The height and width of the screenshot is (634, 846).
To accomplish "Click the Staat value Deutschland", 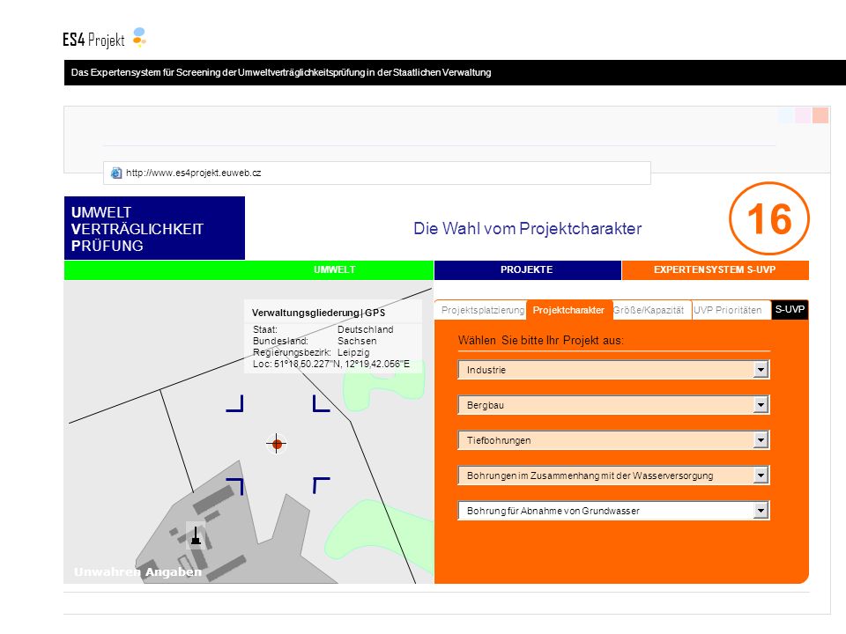I will 365,329.
